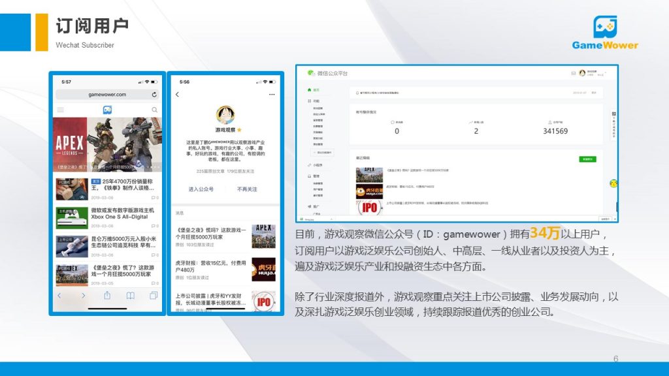Screen dimensions: 669x376
Task: Click the message icon beside the header avatar
Action: click(573, 73)
